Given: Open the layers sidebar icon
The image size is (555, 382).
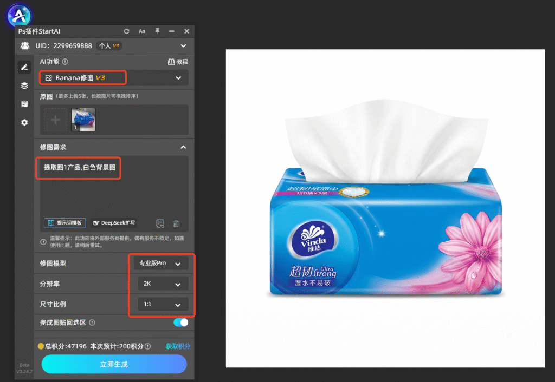Looking at the screenshot, I should [24, 85].
